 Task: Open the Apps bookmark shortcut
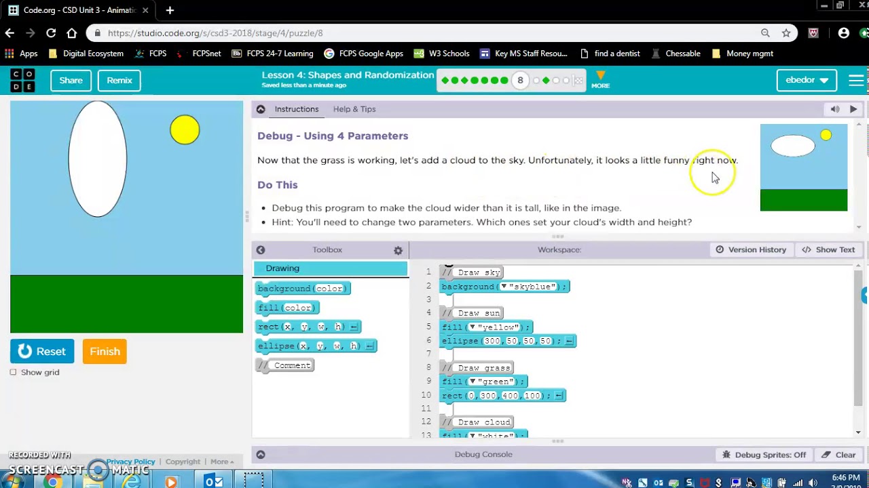(x=21, y=54)
